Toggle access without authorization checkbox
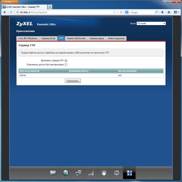The height and width of the screenshot is (182, 182). coord(66,64)
